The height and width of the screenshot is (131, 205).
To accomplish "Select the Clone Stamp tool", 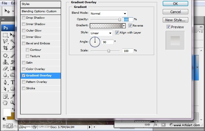I will point(5,62).
